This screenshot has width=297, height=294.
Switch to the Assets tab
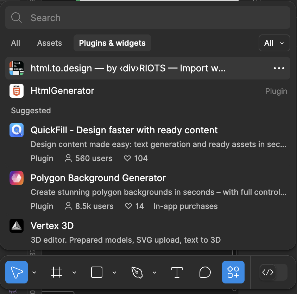pos(49,43)
